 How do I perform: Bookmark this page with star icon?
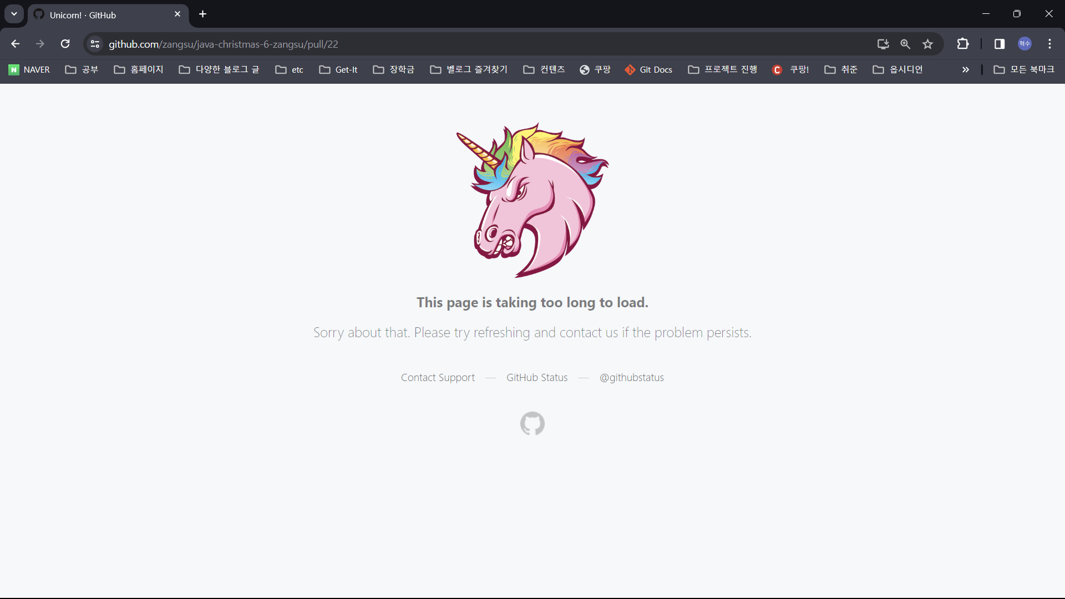927,44
